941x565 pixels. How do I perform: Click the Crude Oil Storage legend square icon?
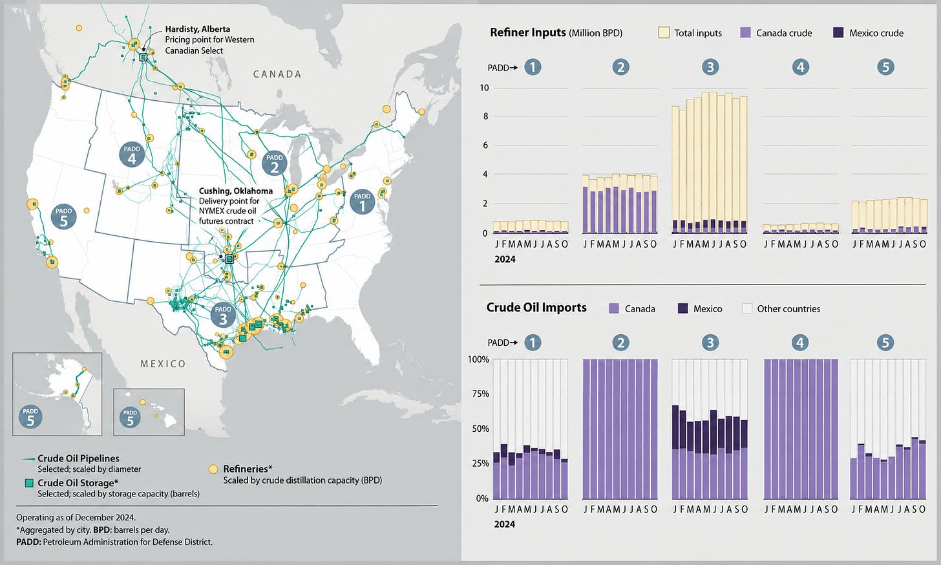[28, 483]
